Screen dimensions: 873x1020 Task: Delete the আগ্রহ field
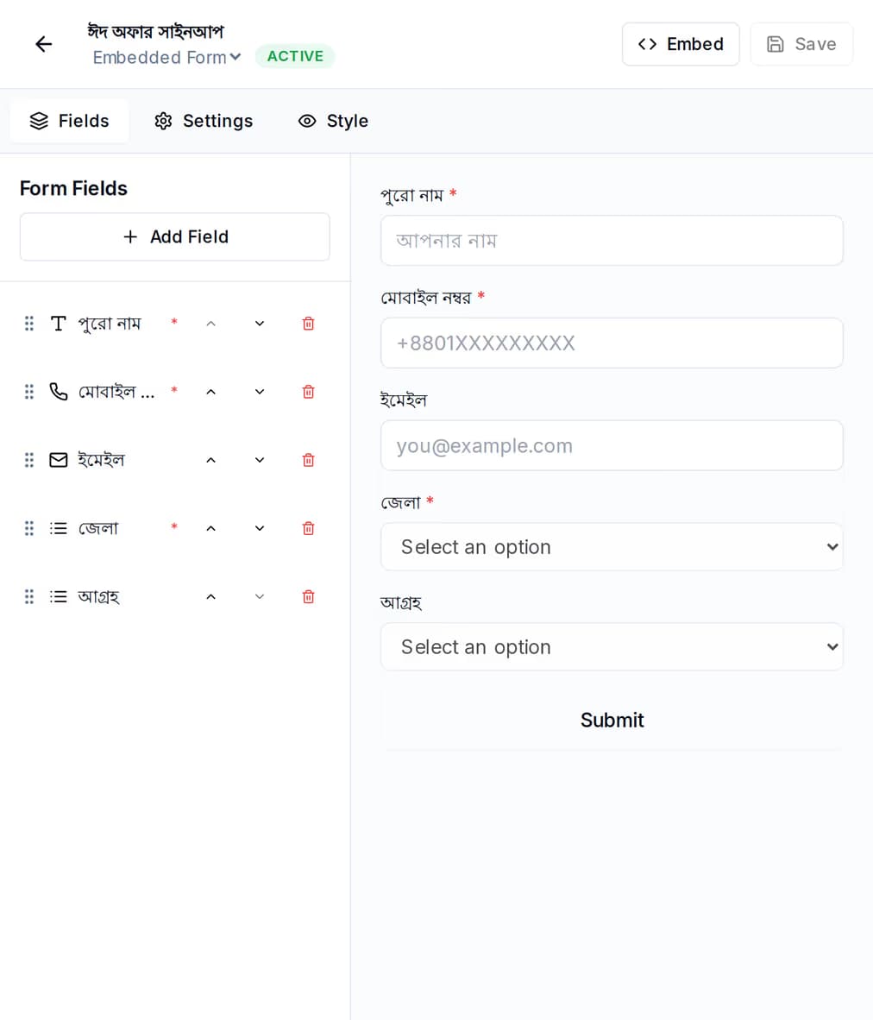308,596
